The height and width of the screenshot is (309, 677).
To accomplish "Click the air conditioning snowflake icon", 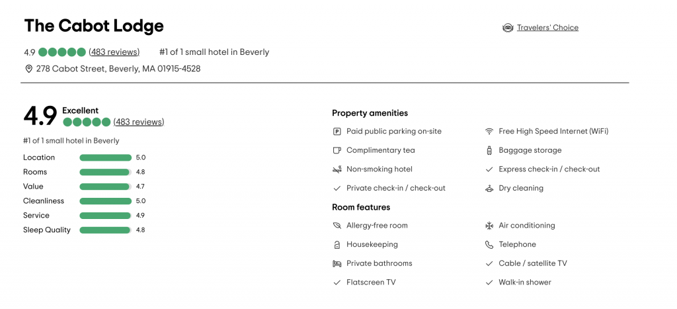I will click(x=489, y=226).
